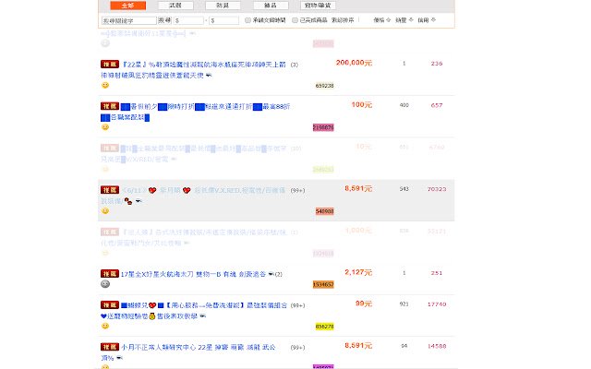Focus the maximum price $ field
Screen dimensions: 591x369
223,20
